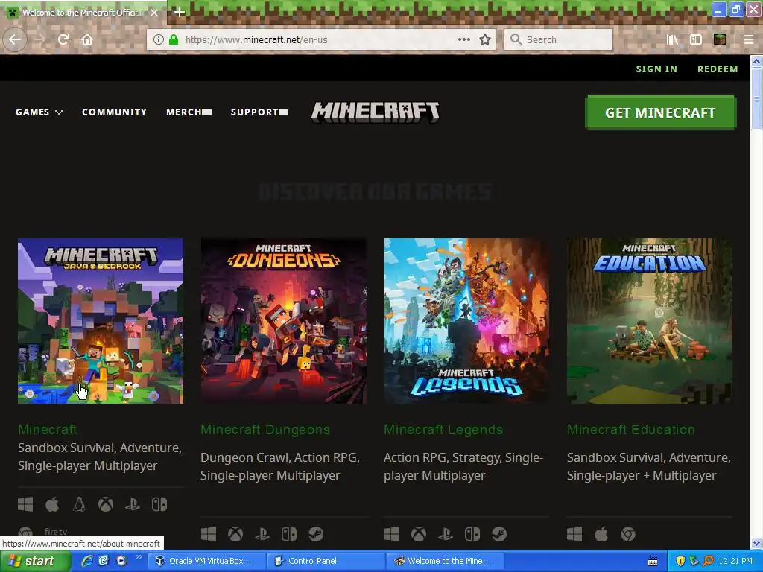This screenshot has height=572, width=763.
Task: Click PlayStation icon under Minecraft Java & Bedrock
Action: coord(133,504)
